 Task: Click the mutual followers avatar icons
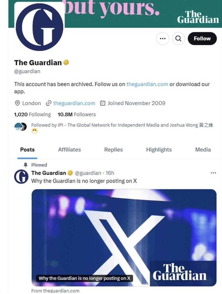pos(20,127)
